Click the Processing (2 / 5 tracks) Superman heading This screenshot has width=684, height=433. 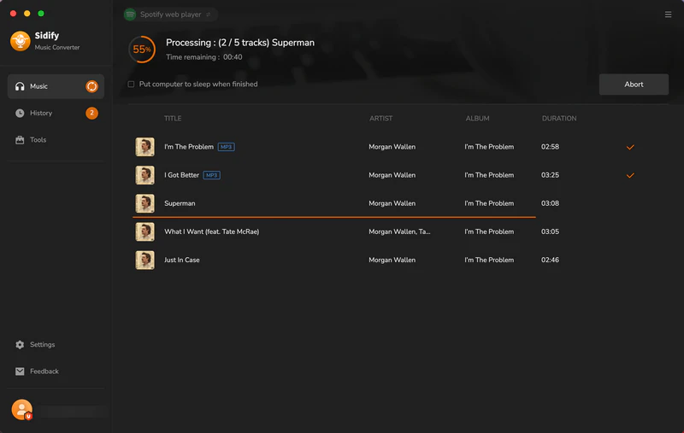(x=240, y=43)
